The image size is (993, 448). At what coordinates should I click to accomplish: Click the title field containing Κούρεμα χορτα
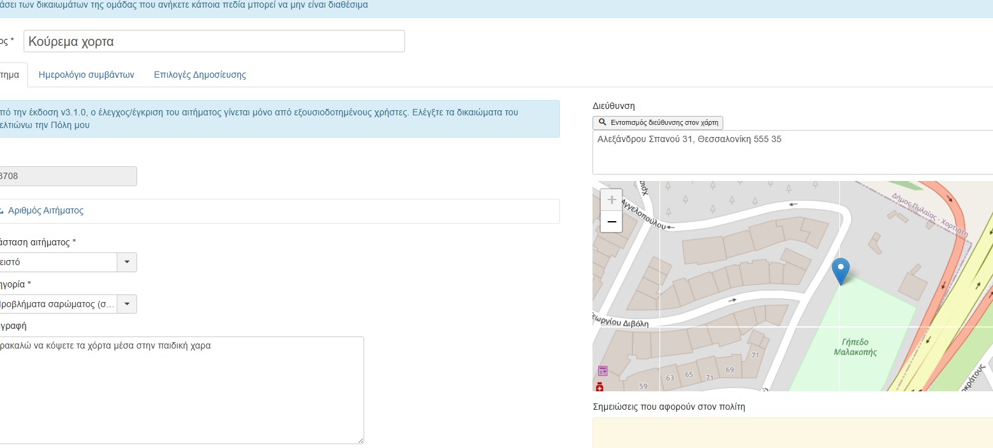click(214, 41)
